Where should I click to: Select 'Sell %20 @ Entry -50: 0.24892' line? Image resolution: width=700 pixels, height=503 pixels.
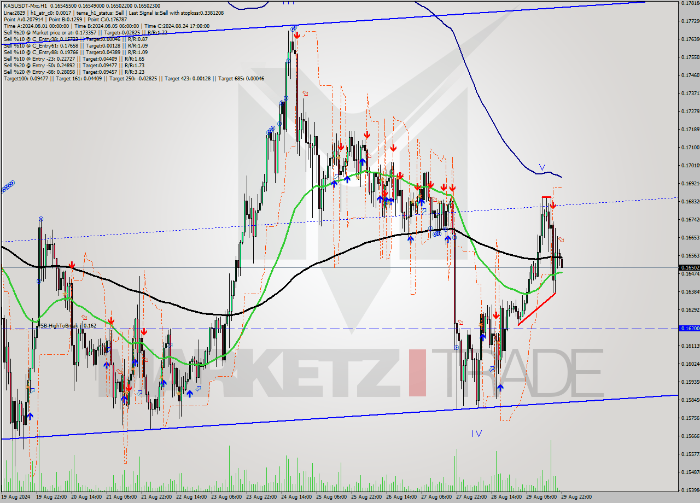[x=74, y=65]
